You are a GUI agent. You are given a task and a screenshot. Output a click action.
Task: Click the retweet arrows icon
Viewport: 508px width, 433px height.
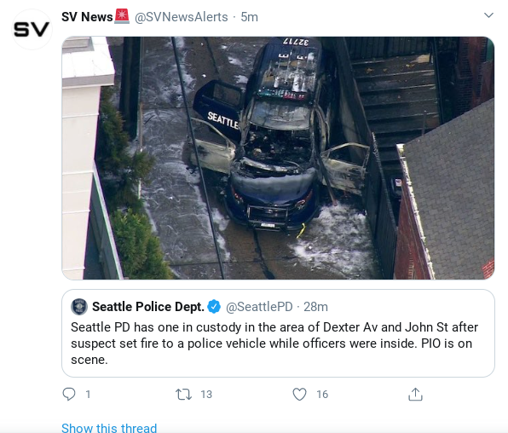click(x=183, y=395)
